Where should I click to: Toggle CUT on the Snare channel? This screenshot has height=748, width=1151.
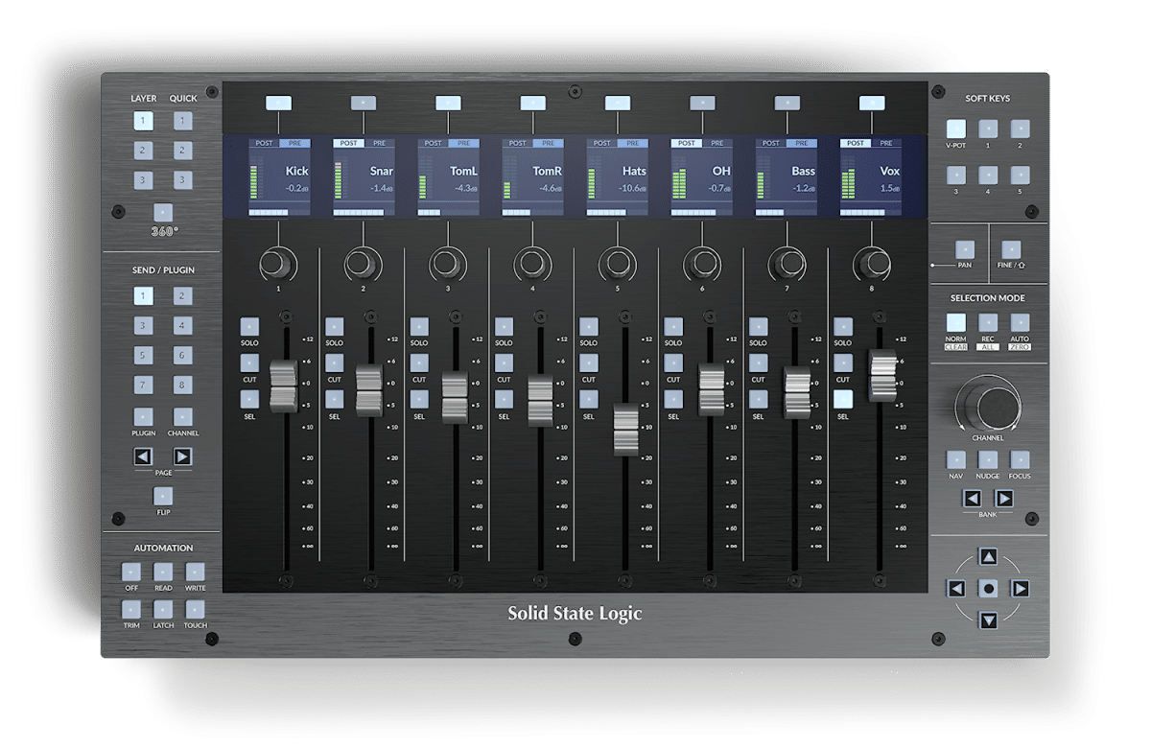coord(334,362)
